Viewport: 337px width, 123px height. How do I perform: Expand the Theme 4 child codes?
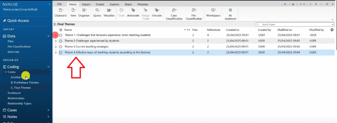pos(56,52)
